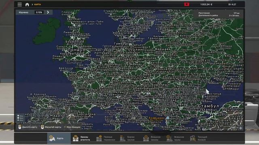The height and width of the screenshot is (145, 259).
Task: Click the red Albania flag icon
Action: click(x=187, y=4)
